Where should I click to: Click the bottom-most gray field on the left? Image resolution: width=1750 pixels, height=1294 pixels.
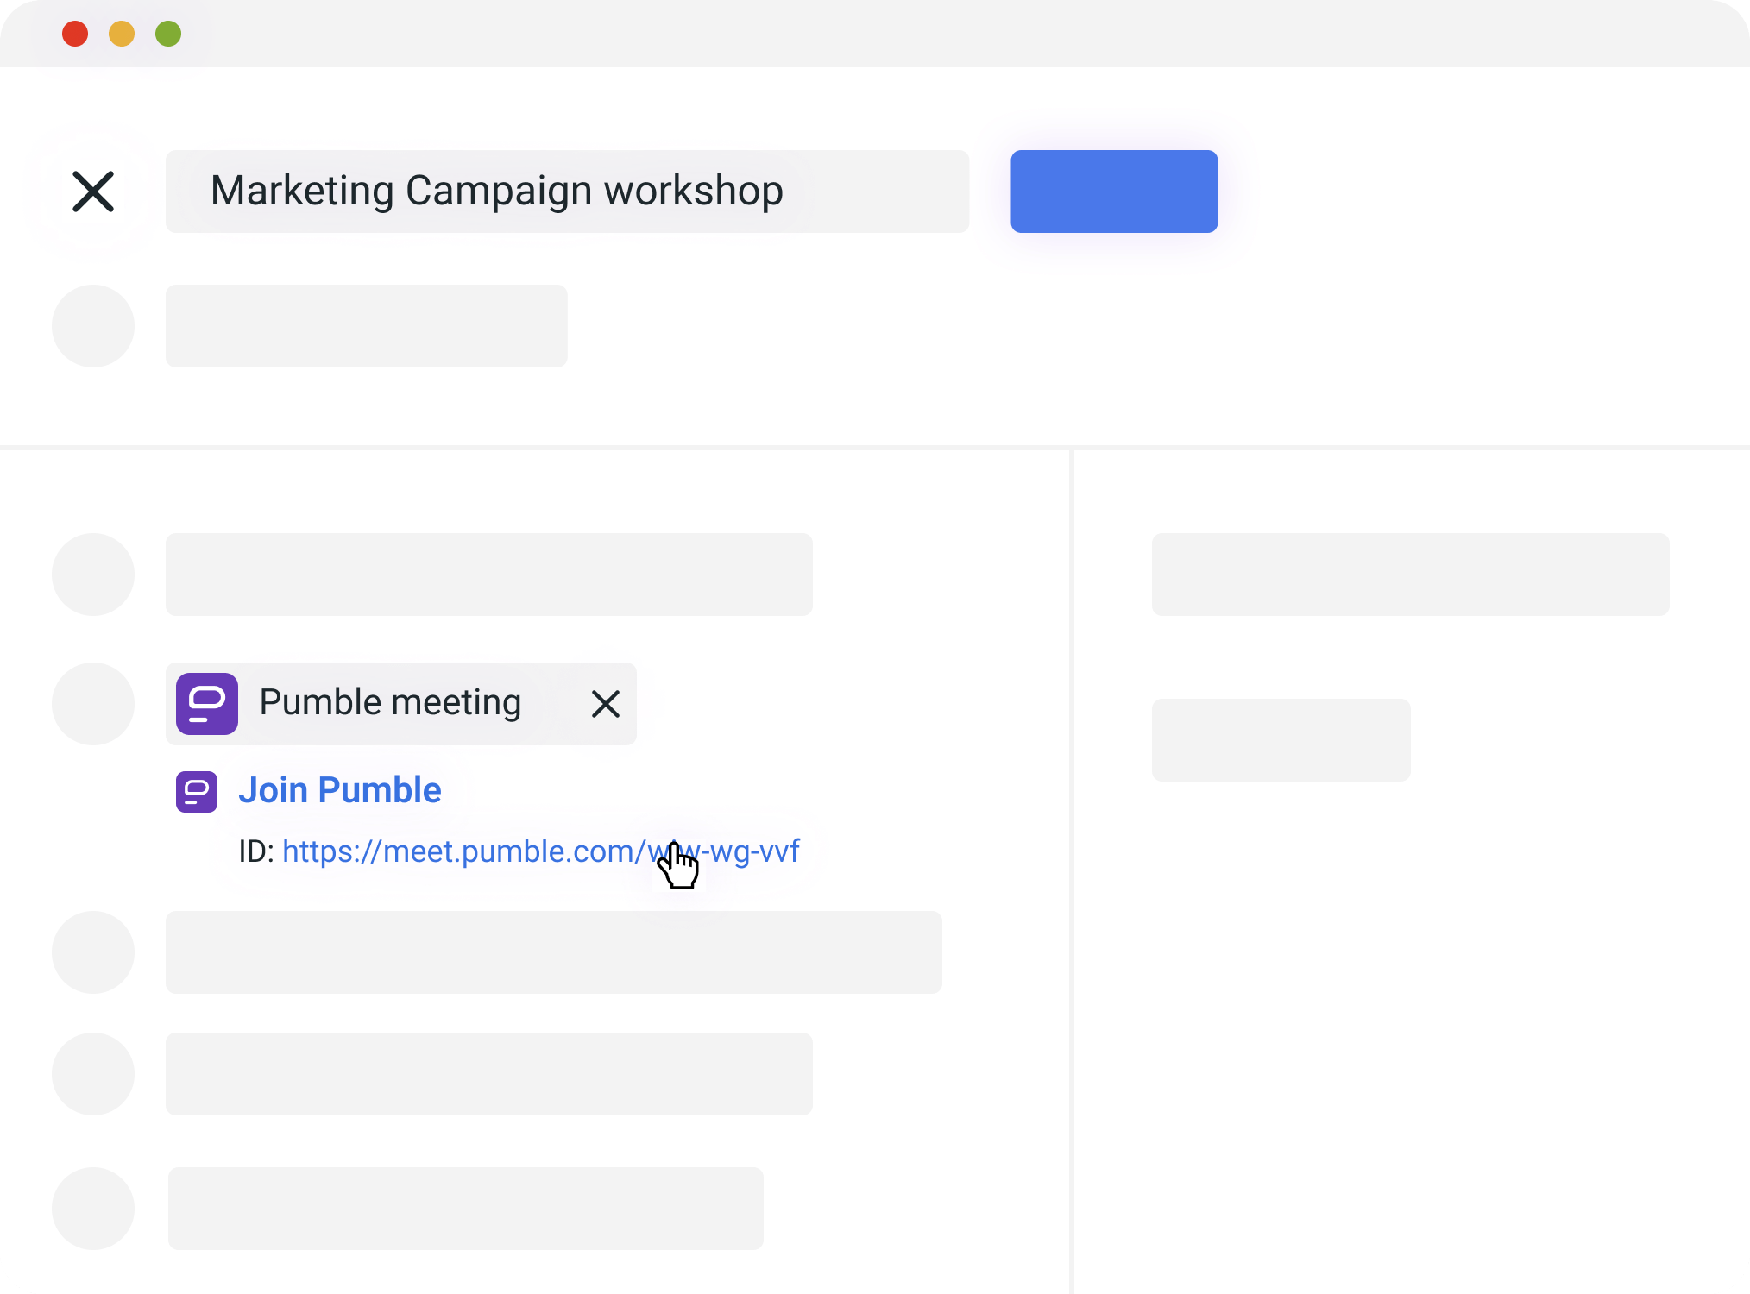pos(466,1209)
